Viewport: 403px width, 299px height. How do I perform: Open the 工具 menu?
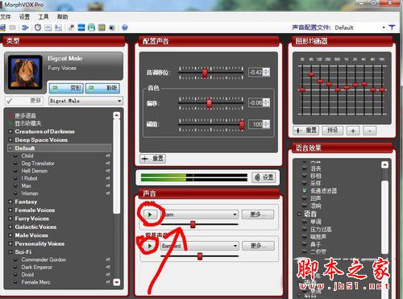(44, 17)
